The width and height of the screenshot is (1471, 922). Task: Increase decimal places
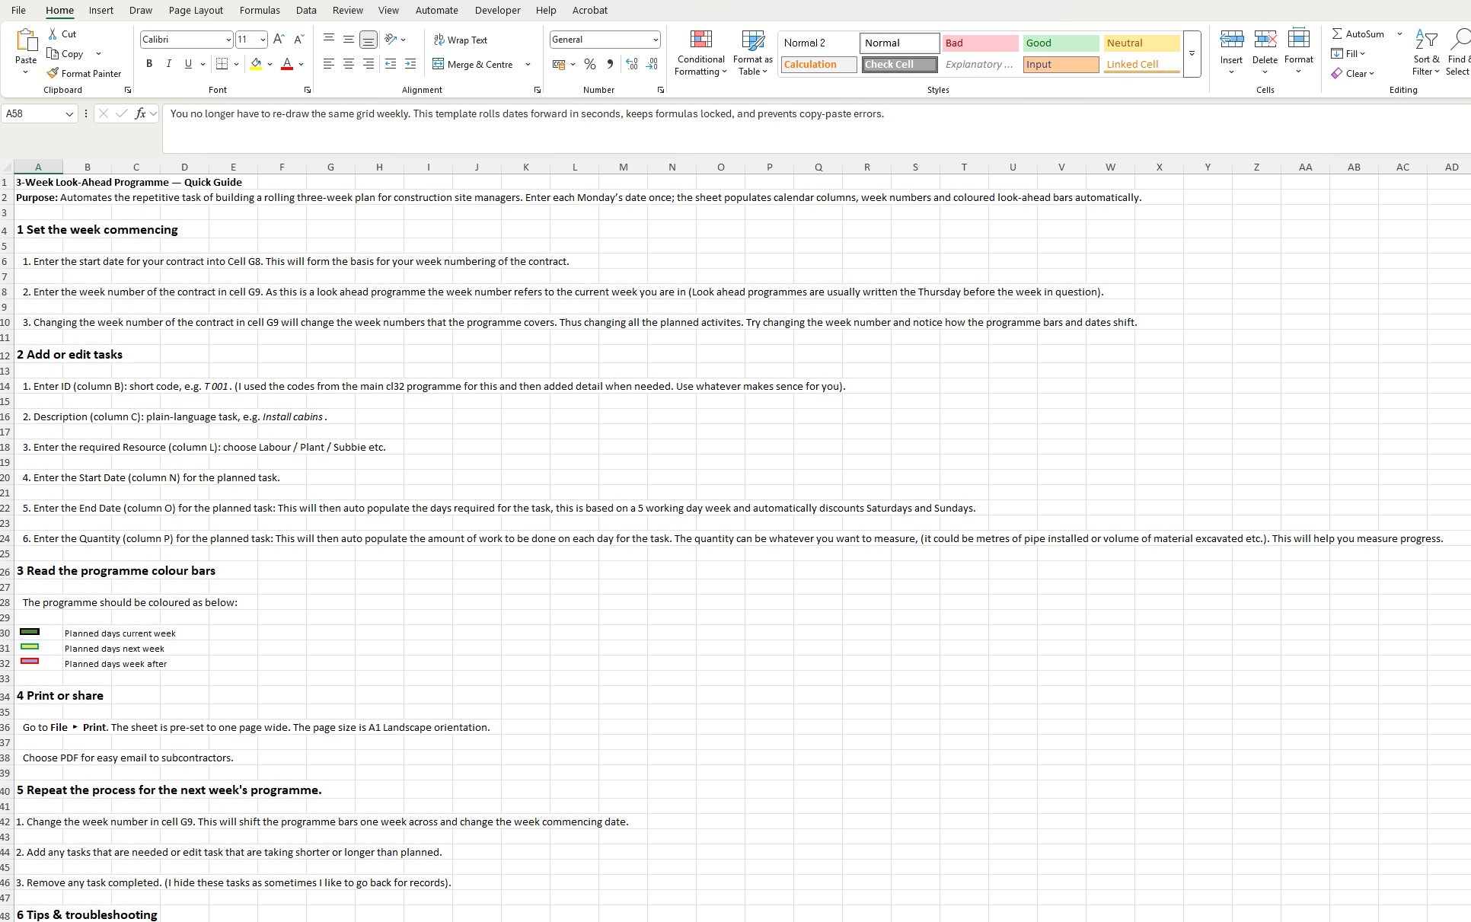[x=632, y=65]
